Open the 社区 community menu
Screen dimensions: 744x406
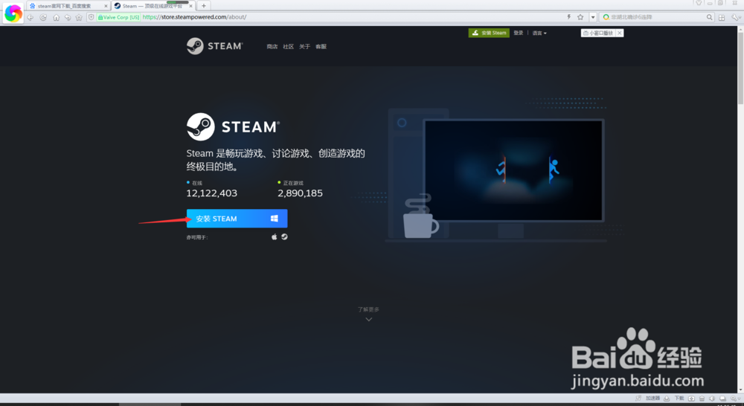click(288, 47)
